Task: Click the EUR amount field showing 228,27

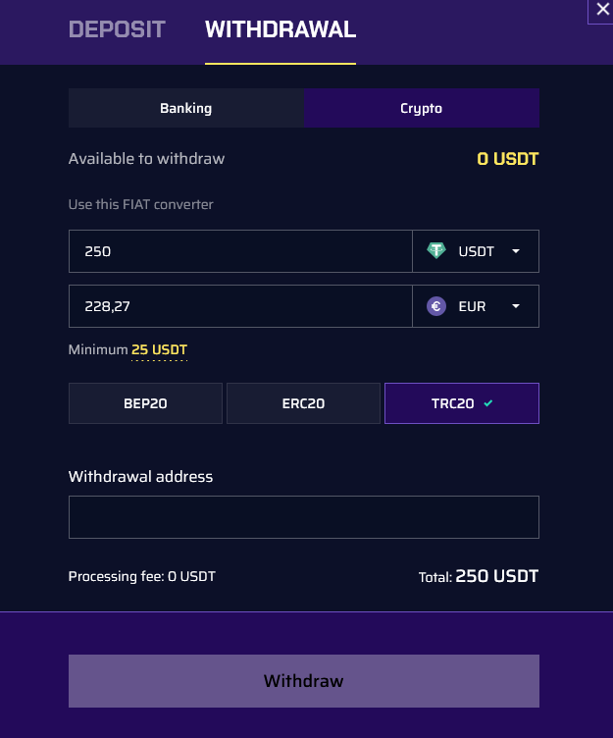Action: pos(240,306)
